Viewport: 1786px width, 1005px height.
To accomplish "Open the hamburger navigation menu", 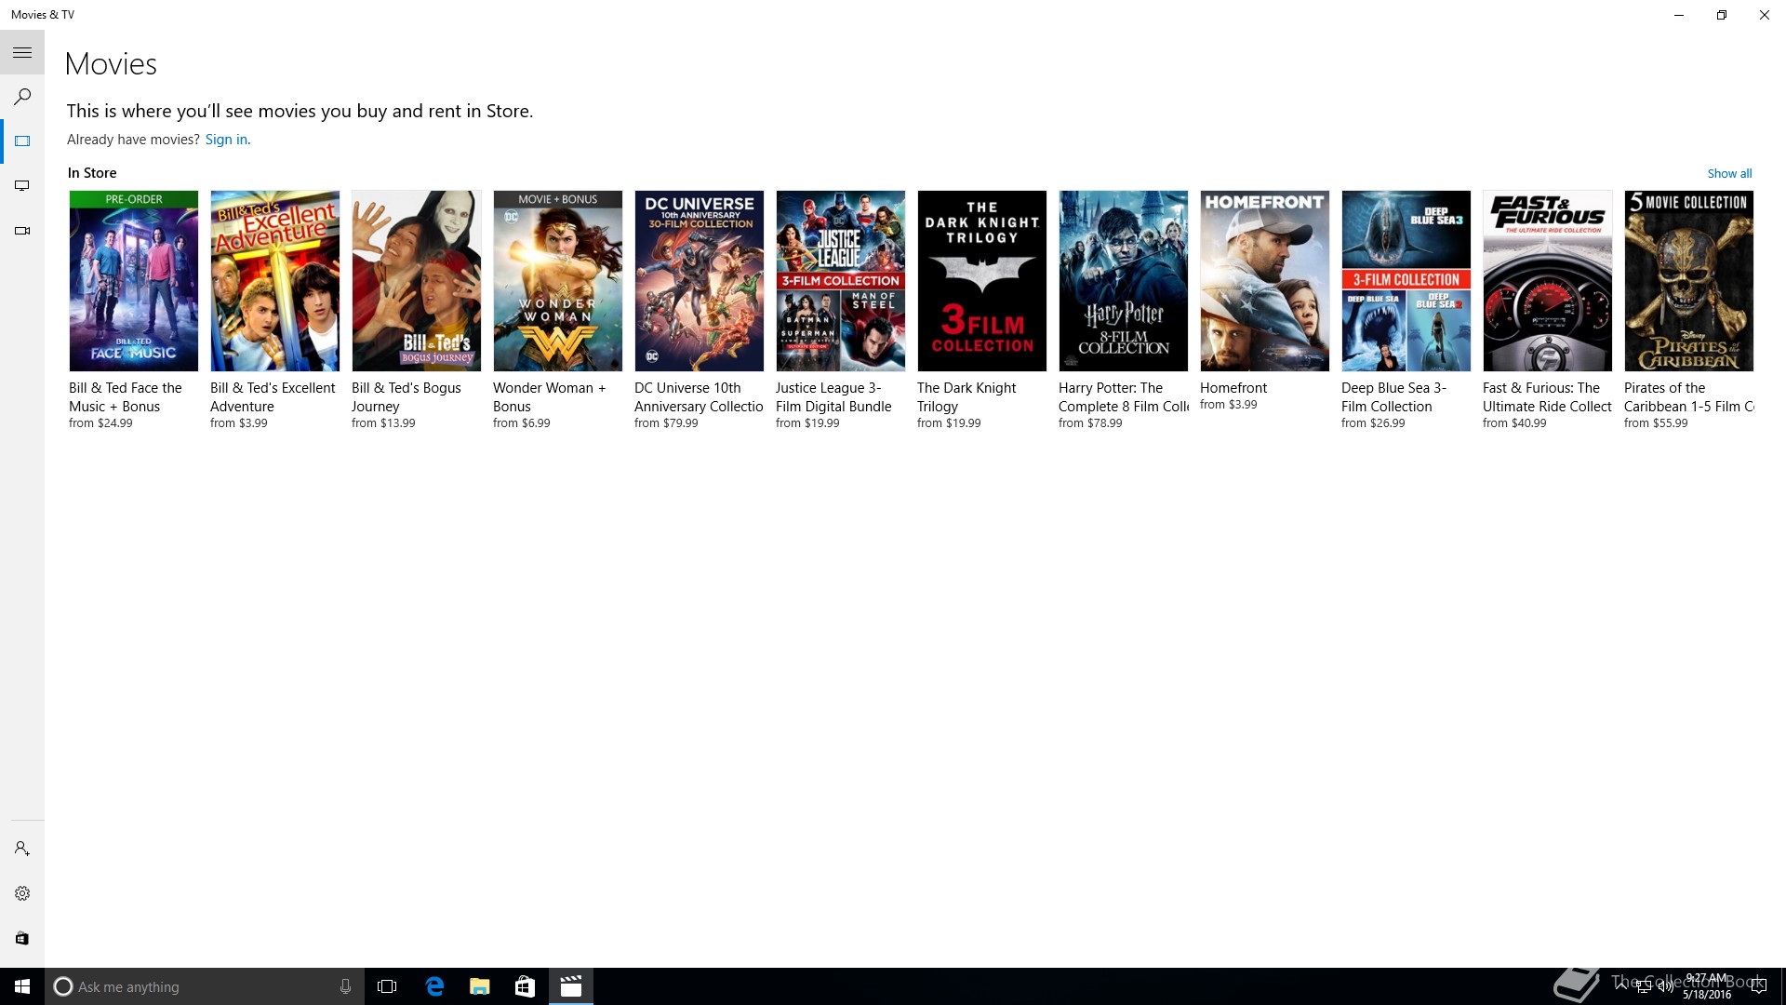I will (x=22, y=53).
